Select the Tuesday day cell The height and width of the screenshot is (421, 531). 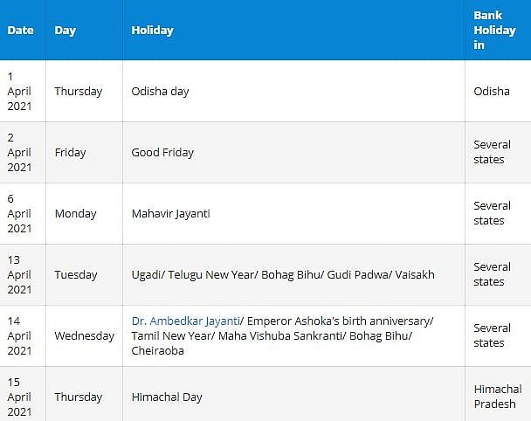click(76, 275)
